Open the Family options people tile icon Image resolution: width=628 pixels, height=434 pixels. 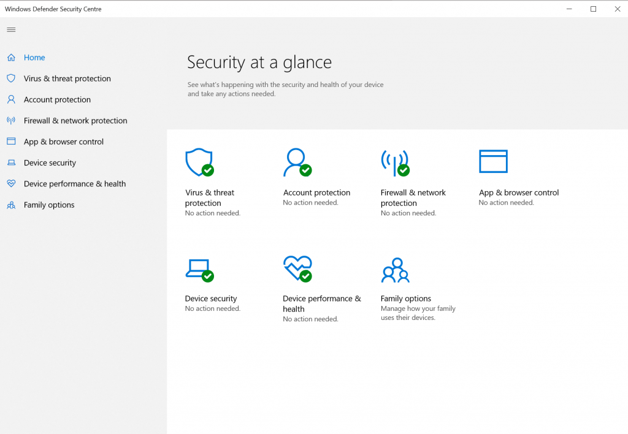point(396,270)
